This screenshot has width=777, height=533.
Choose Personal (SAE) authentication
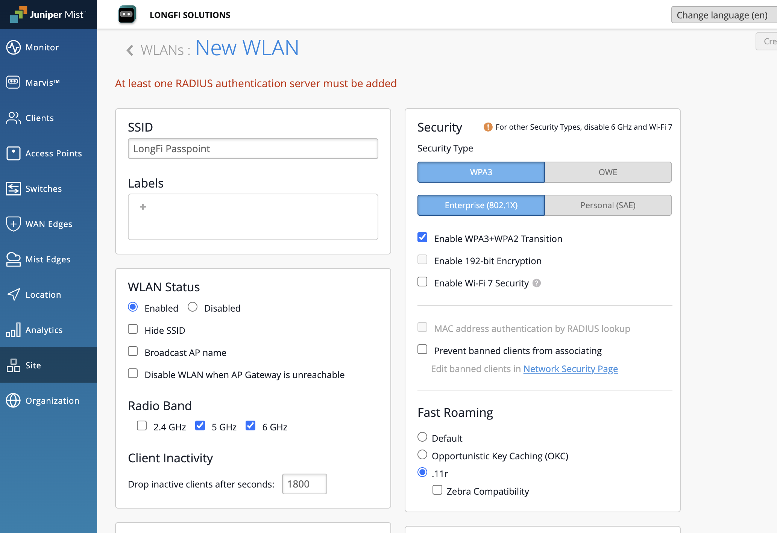click(x=608, y=205)
